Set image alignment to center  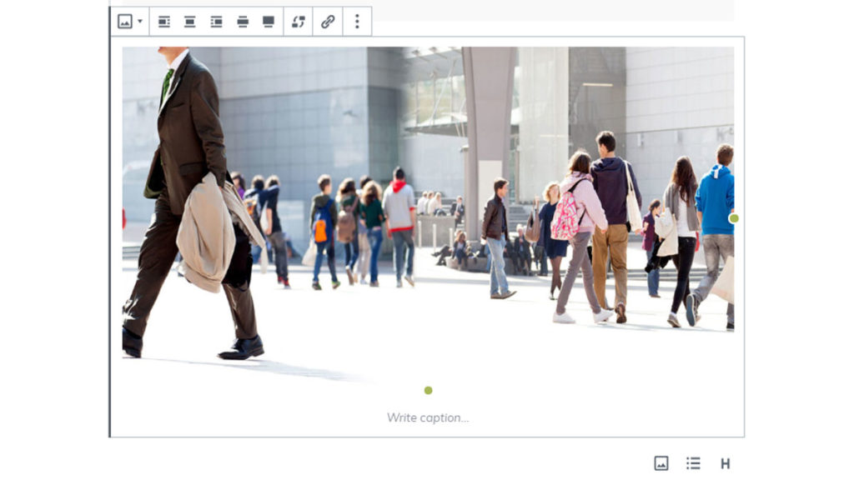pyautogui.click(x=190, y=22)
